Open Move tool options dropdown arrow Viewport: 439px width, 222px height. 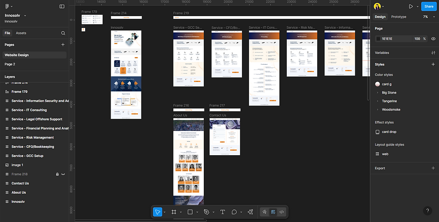(164, 212)
